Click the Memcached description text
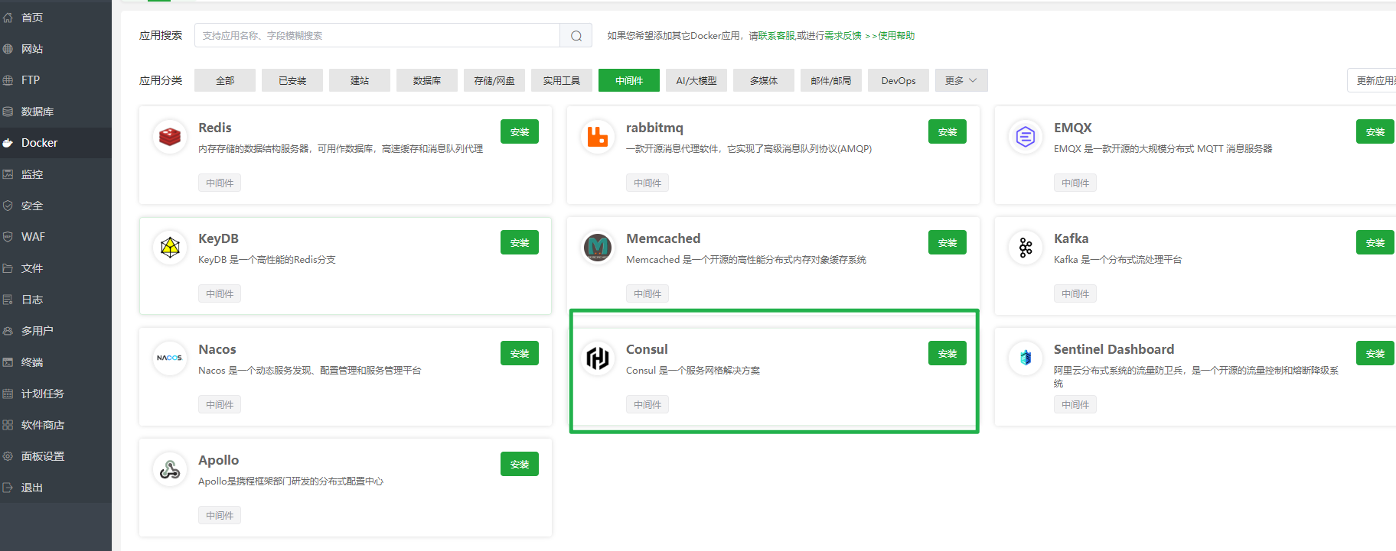 [746, 260]
